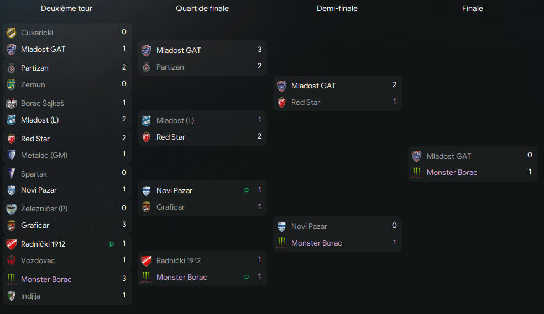Click the Cukaricki club crest icon
The image size is (544, 314).
pos(11,33)
